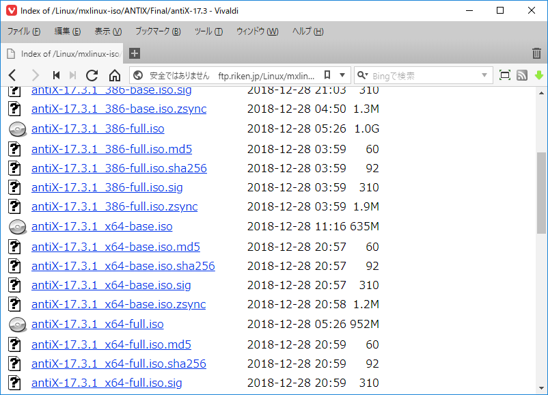548x395 pixels.
Task: Click the forward navigation arrow
Action: pyautogui.click(x=35, y=75)
